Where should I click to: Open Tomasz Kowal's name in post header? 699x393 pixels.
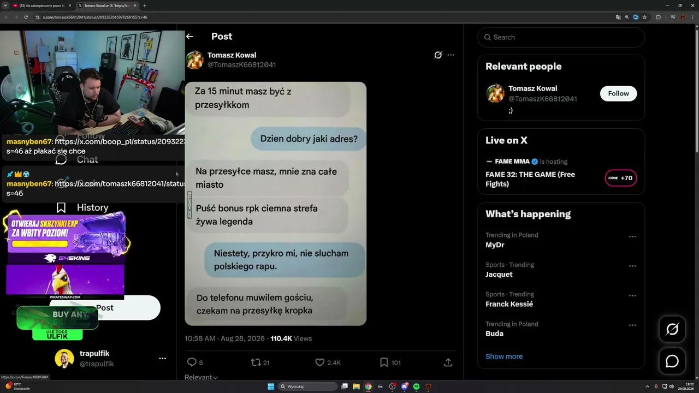232,55
